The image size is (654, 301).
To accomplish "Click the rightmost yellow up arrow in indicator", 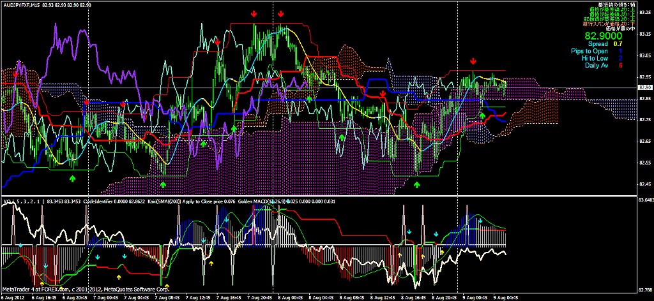I will coord(442,253).
